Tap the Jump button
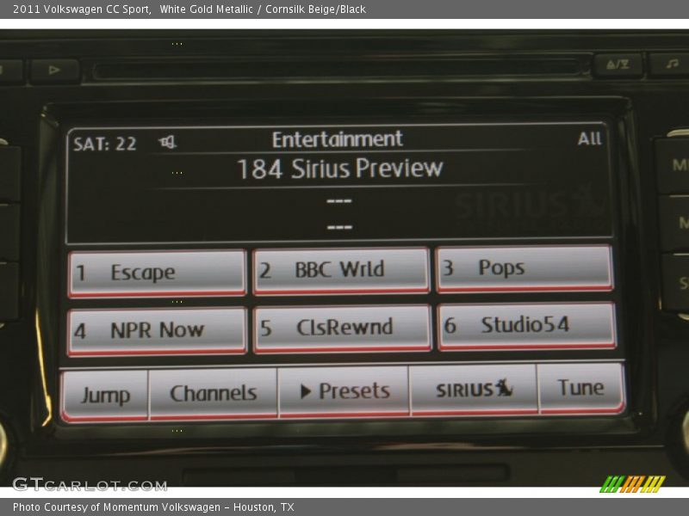689x516 pixels. click(105, 396)
